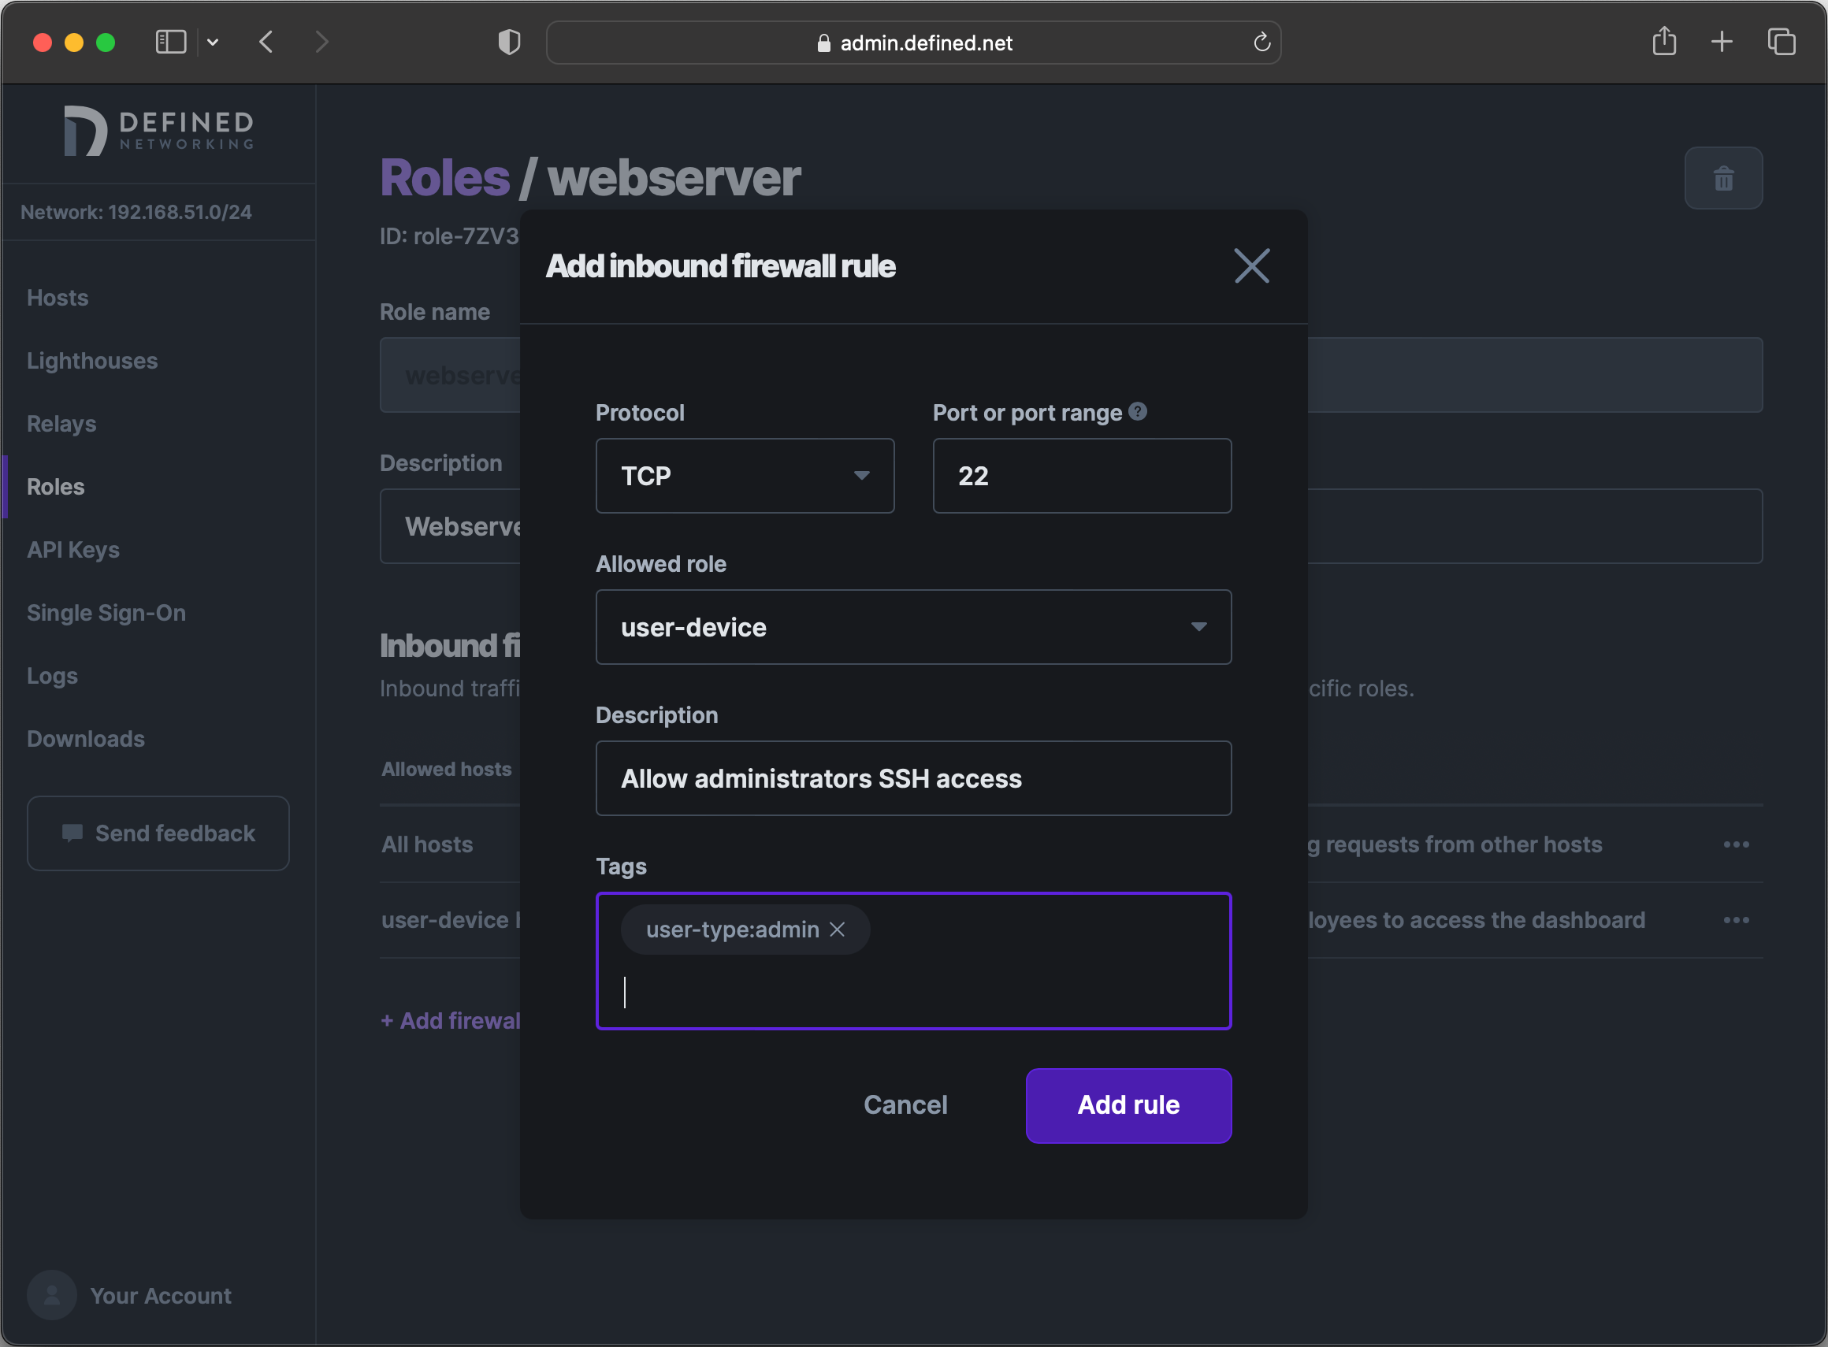Open the ellipsis menu on the hosts rule
Viewport: 1828px width, 1347px height.
click(1736, 844)
